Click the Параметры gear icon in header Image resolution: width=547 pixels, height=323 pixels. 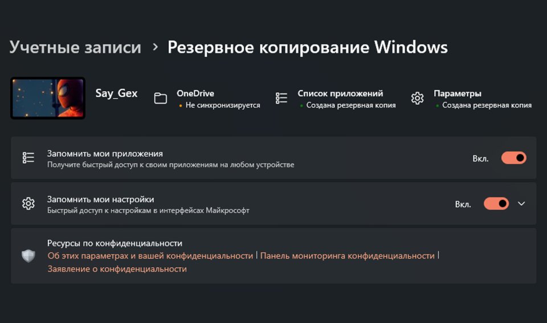coord(417,99)
